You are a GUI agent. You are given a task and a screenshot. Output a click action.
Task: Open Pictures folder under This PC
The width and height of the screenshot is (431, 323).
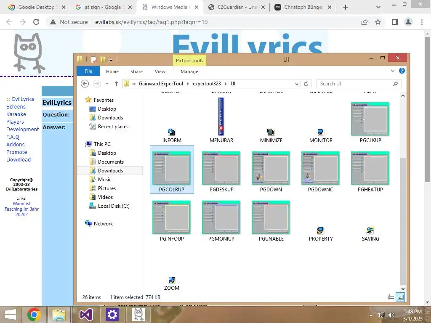click(106, 188)
